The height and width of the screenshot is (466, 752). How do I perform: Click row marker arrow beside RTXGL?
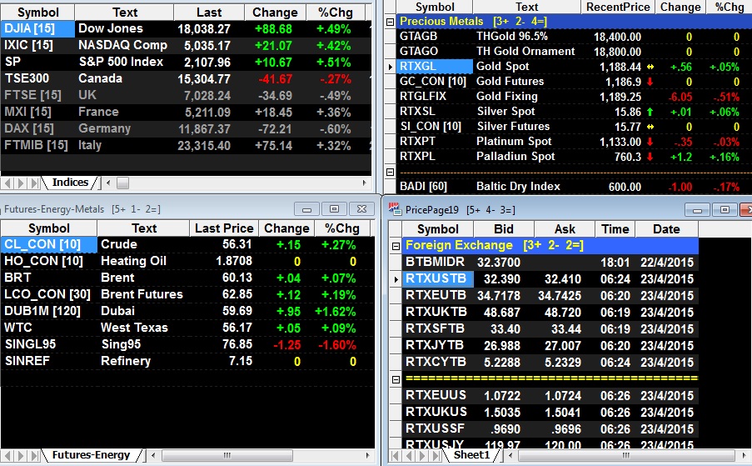point(391,67)
